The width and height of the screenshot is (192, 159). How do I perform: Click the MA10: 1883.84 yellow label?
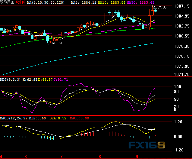tap(112, 2)
